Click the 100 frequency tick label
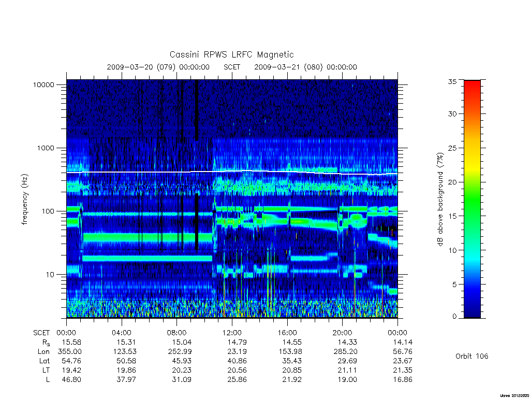530x398 pixels. pos(48,211)
